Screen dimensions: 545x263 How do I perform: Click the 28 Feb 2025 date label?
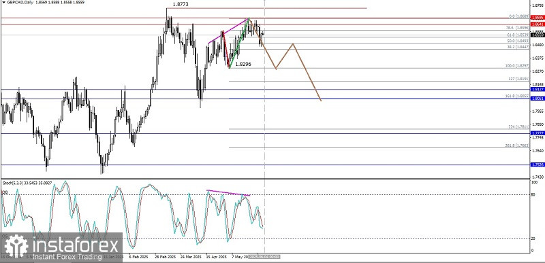click(164, 257)
